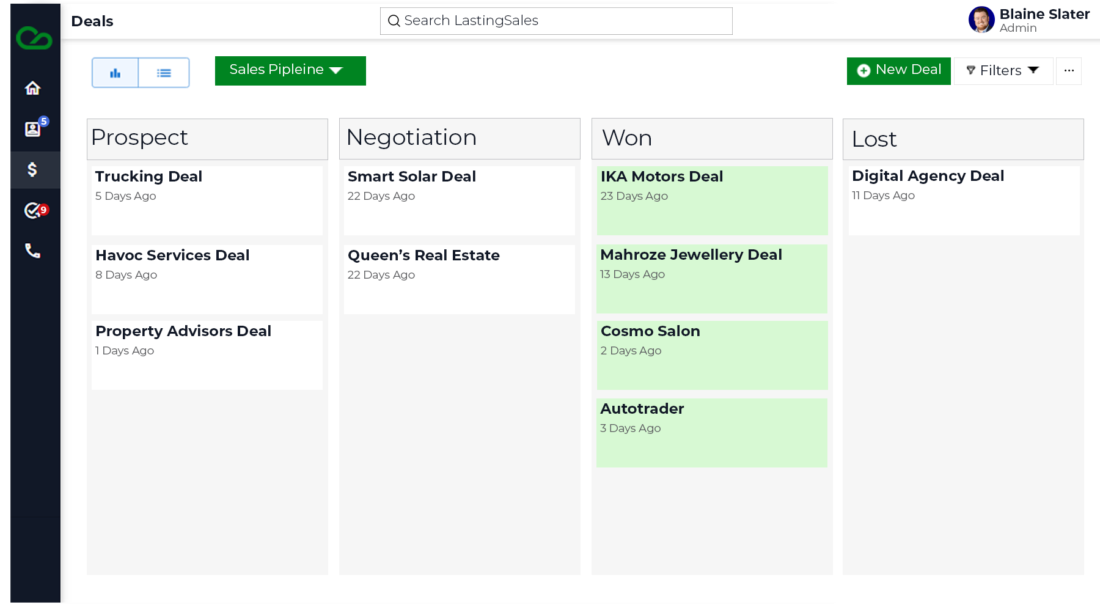Open the Trucking Deal card
The width and height of the screenshot is (1100, 605).
point(207,200)
